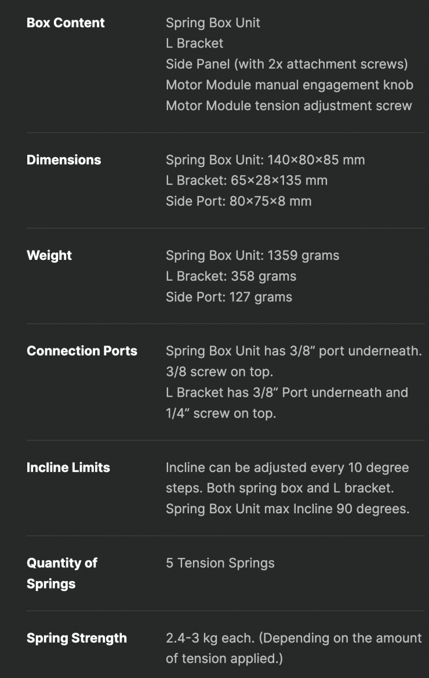Select the Spring Box Unit 1359 grams line
This screenshot has width=429, height=678.
point(252,256)
